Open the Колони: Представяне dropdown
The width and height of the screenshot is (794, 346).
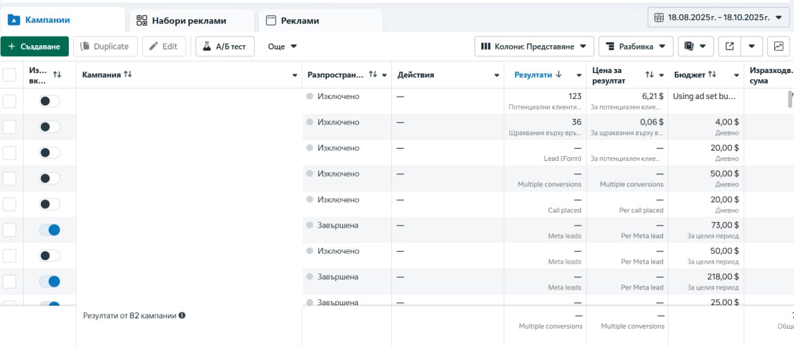tap(534, 46)
